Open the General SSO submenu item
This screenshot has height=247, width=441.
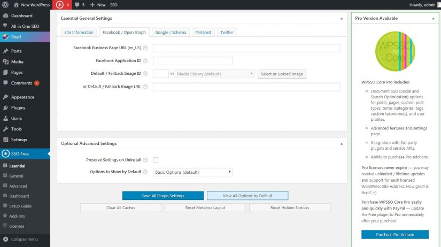(x=17, y=176)
